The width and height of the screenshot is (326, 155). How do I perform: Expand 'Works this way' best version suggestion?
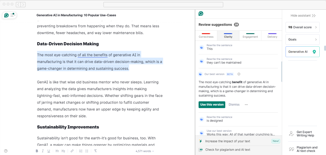[238, 133]
